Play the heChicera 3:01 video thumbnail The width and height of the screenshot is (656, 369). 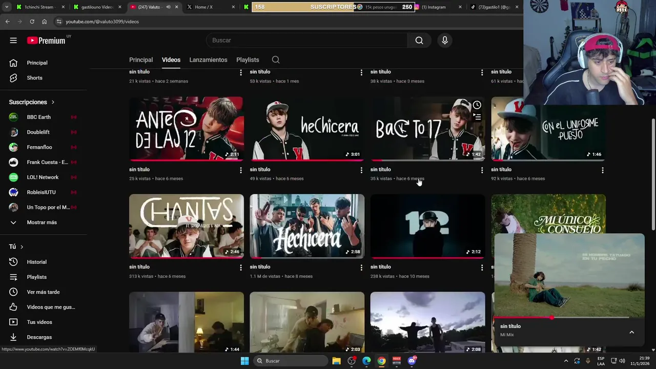point(307,129)
